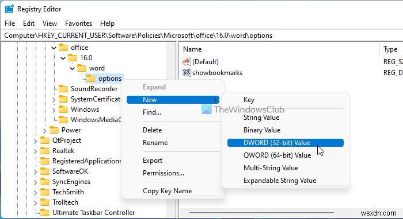Click the showbookmarks DWORD value icon
The height and width of the screenshot is (219, 403).
[x=187, y=72]
